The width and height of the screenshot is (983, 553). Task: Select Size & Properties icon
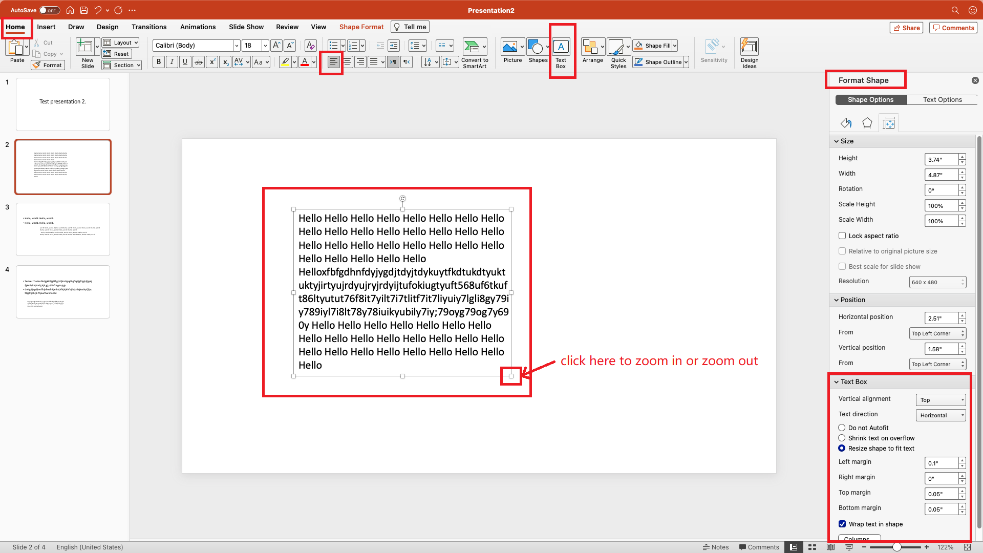click(x=889, y=123)
